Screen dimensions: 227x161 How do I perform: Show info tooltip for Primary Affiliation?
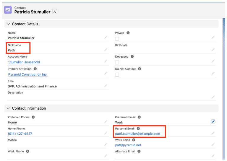35,69
